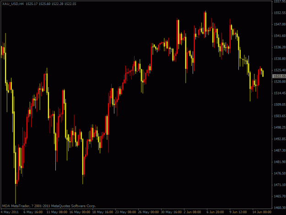Click the 1536.20 price axis label

tap(280, 47)
